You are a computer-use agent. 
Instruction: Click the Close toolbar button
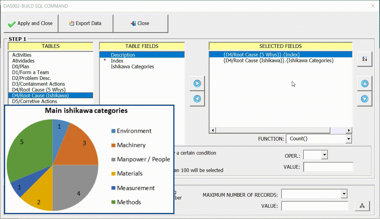(140, 23)
